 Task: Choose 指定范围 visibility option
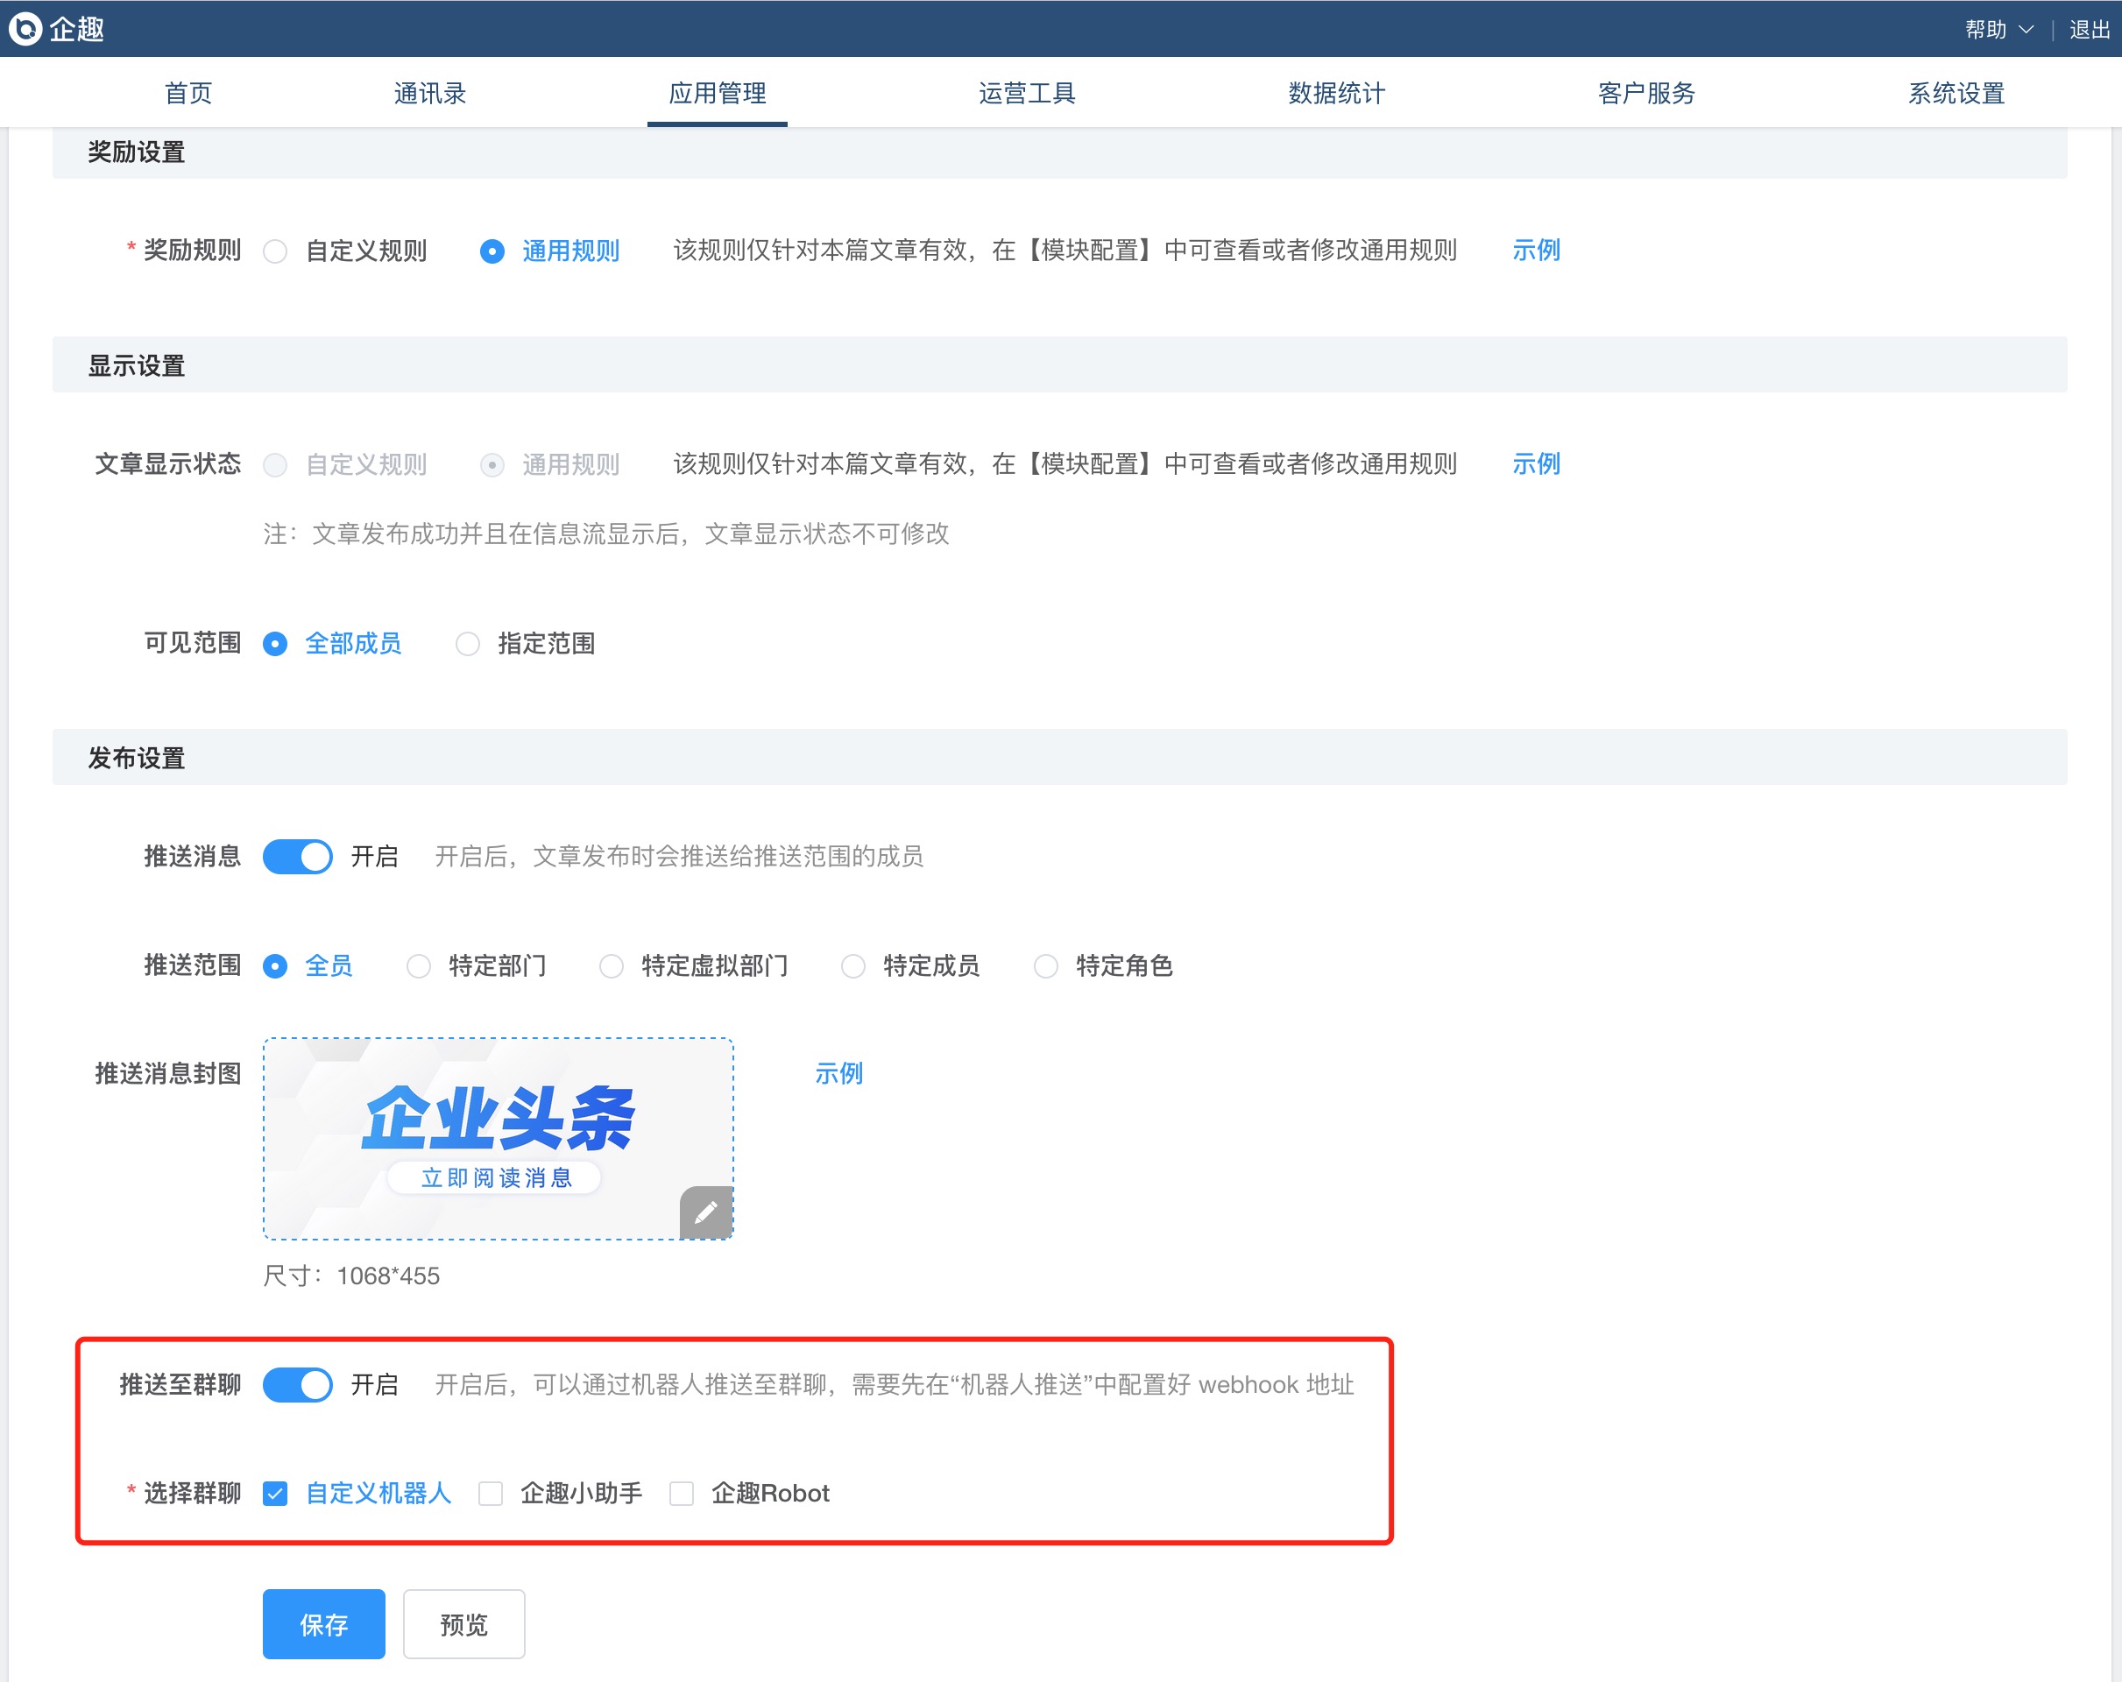[468, 644]
